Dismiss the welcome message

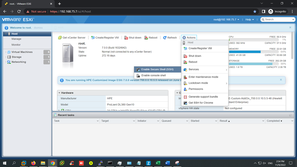click(38, 28)
